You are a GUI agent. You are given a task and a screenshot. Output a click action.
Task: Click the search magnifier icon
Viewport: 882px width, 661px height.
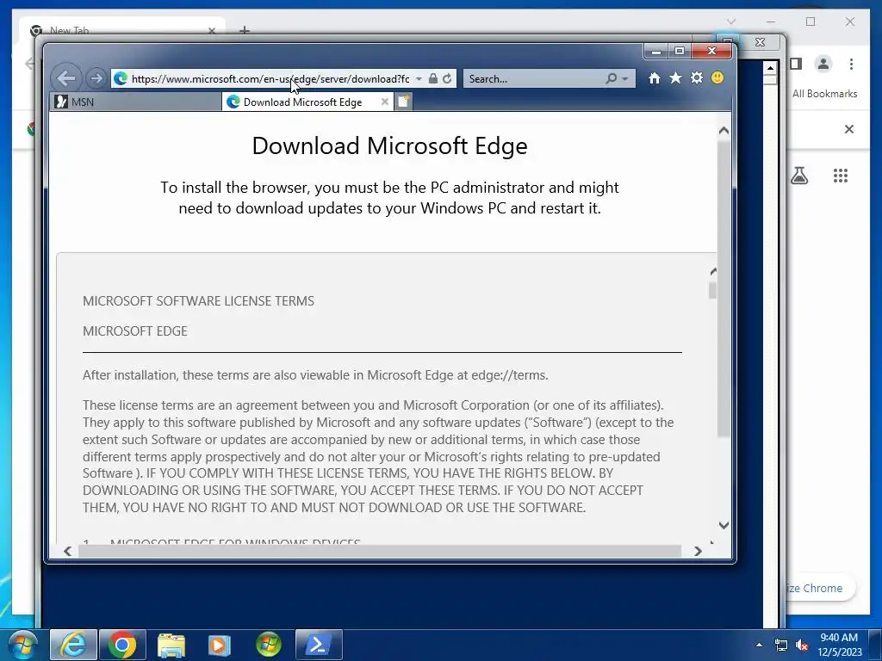611,78
